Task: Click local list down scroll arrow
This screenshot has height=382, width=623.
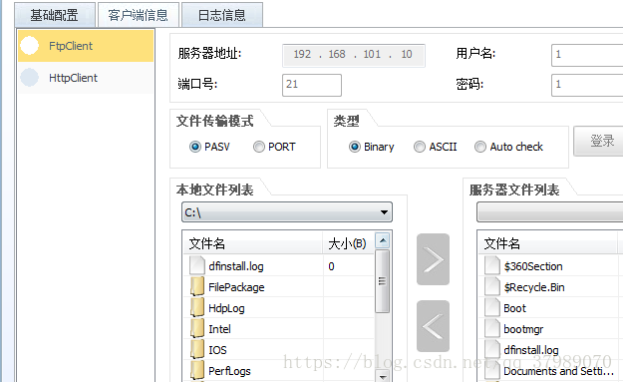Action: pyautogui.click(x=382, y=376)
